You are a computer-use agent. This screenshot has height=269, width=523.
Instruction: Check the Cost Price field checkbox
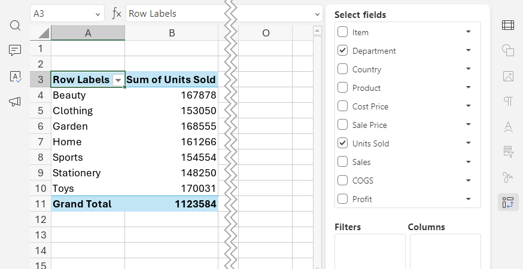pyautogui.click(x=342, y=106)
